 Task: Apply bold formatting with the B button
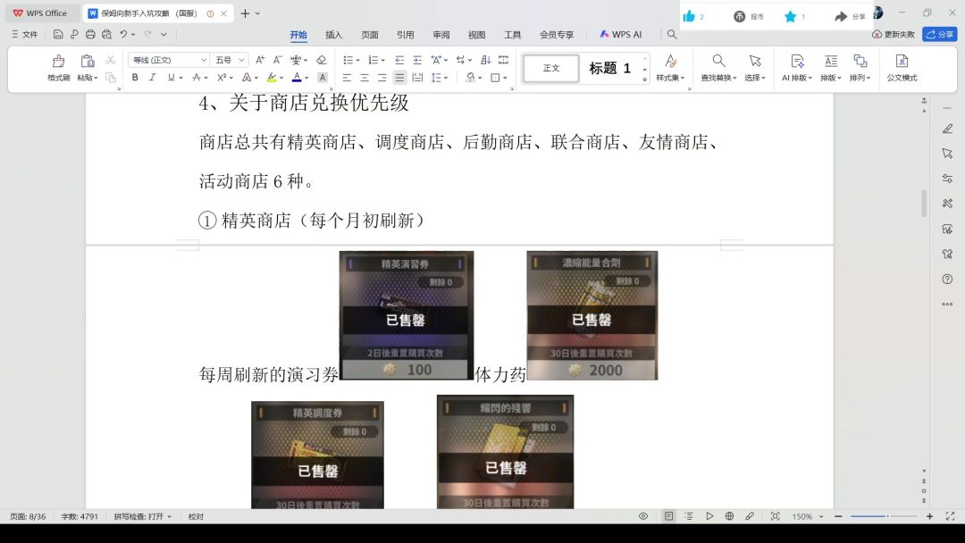pyautogui.click(x=135, y=78)
